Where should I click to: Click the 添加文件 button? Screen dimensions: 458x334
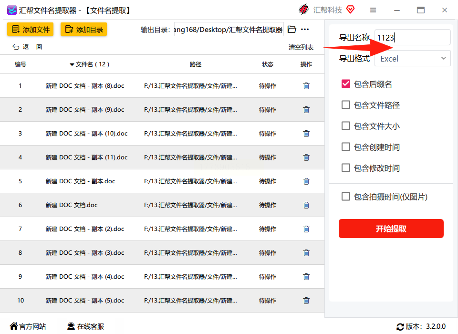click(x=31, y=30)
